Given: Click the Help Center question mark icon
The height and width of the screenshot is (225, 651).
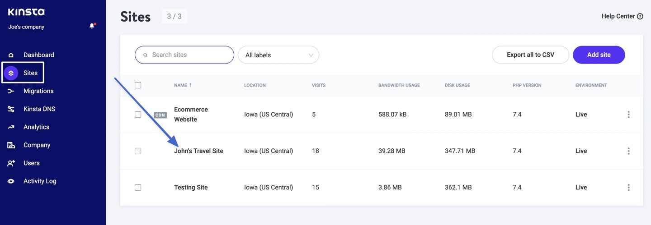Looking at the screenshot, I should [640, 16].
